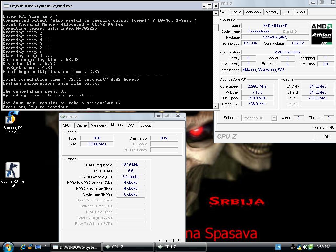
Task: Open the Memory tab in processor CPU-Z window
Action: click(x=272, y=12)
